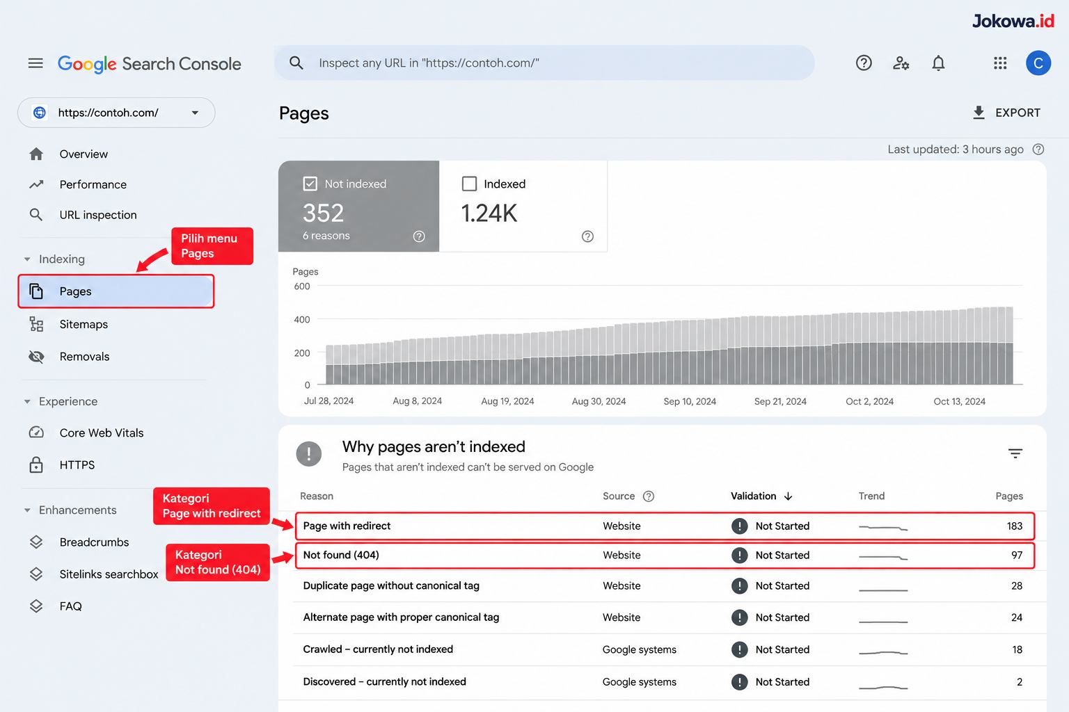Open the Google apps grid

click(x=1000, y=63)
